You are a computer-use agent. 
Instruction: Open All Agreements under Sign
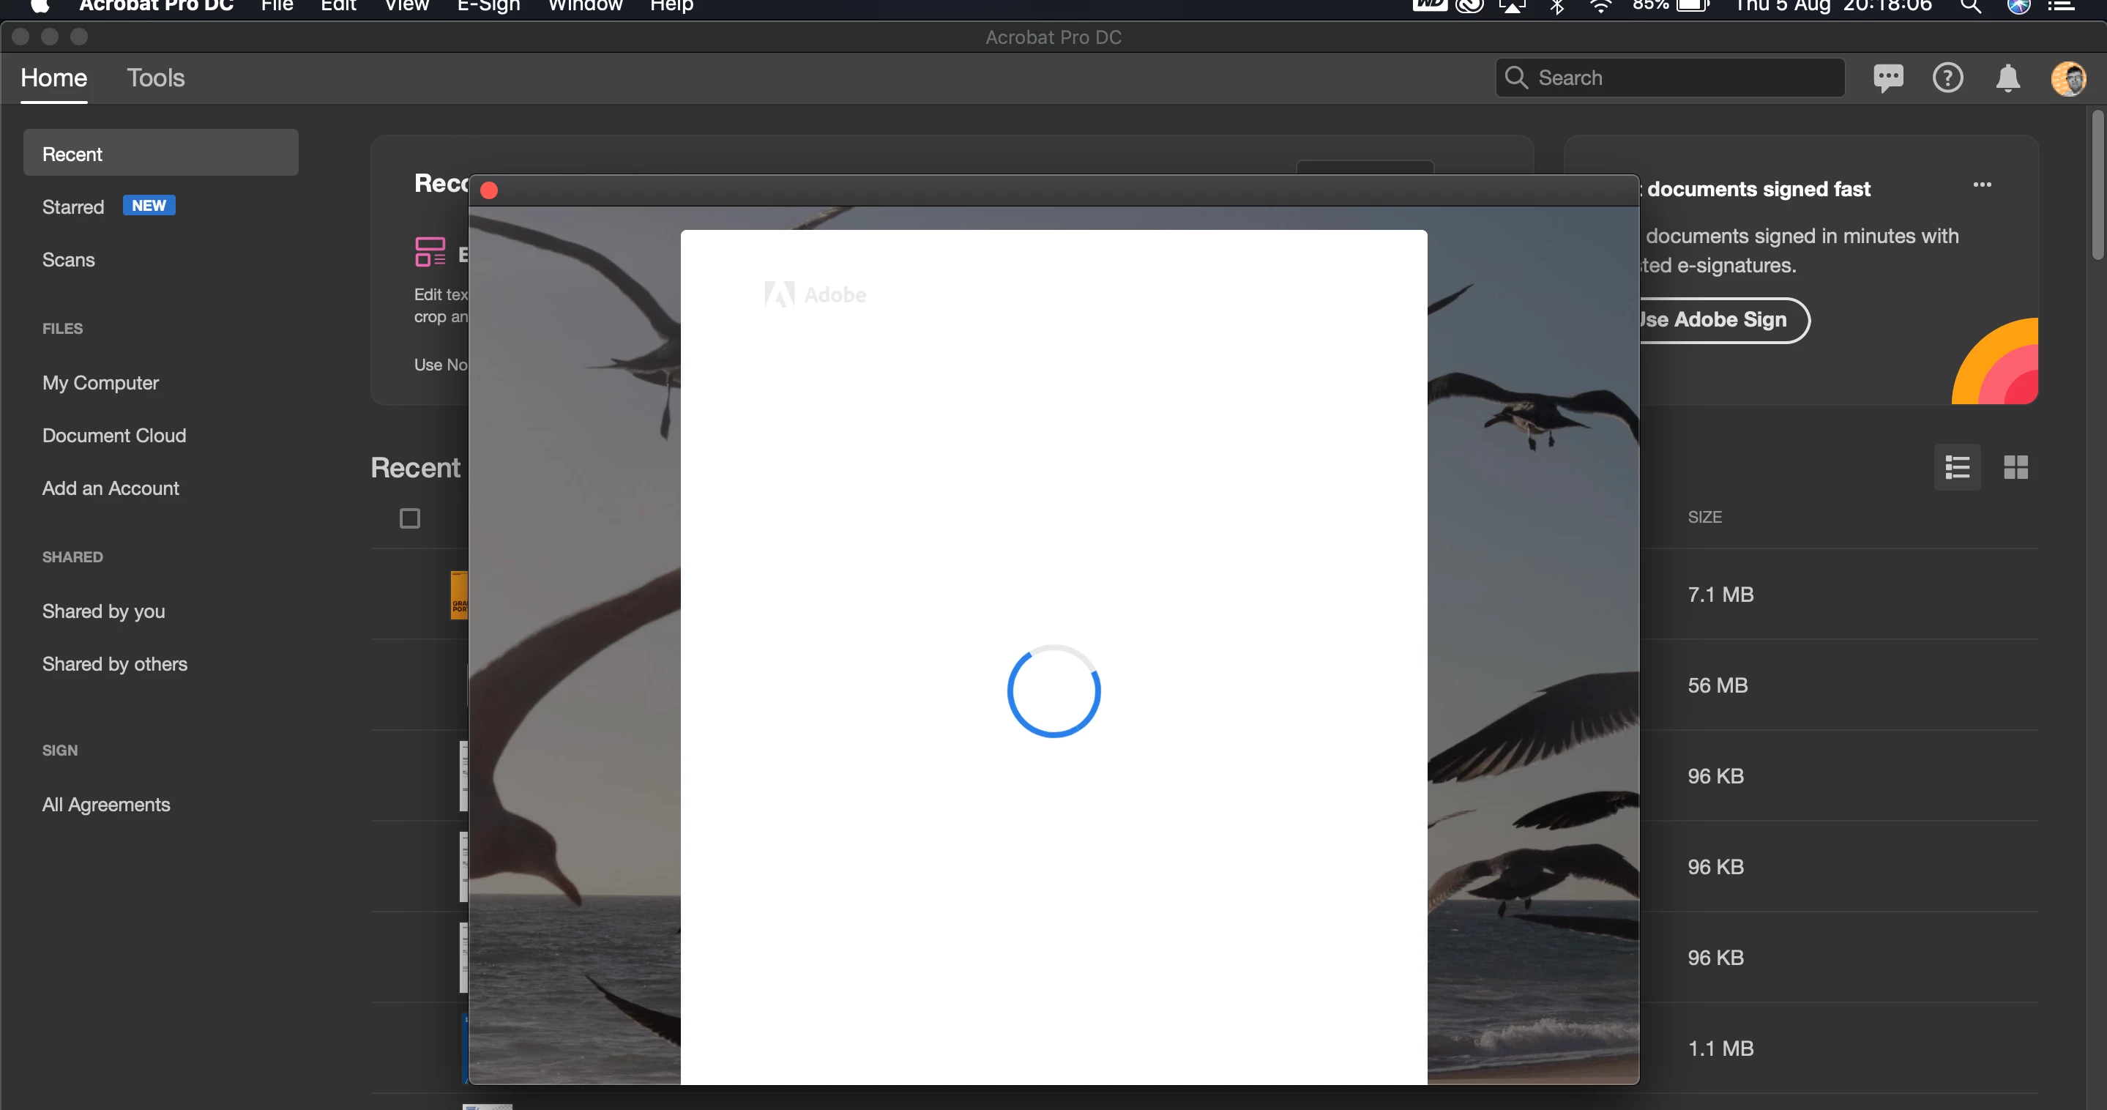point(106,805)
